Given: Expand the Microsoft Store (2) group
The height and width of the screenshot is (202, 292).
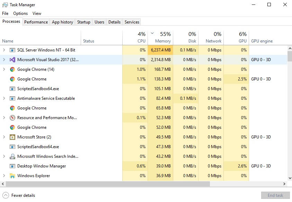Looking at the screenshot, I should [4, 137].
